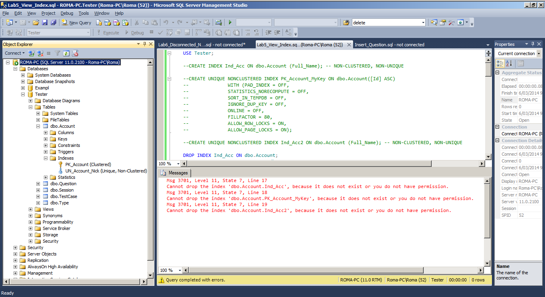Switch to Lab6_Disconnected_N....sql tab

(x=201, y=45)
